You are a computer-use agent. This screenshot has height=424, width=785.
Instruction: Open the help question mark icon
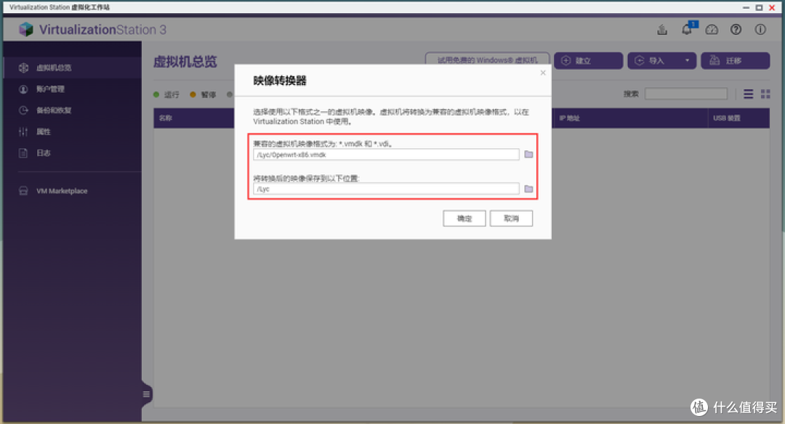(x=736, y=30)
